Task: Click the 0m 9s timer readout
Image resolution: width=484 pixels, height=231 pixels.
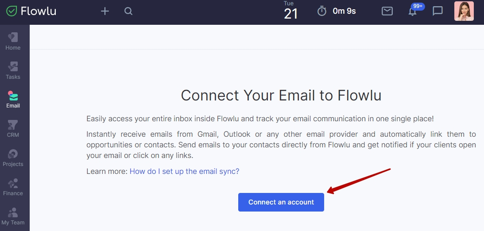Action: coord(344,12)
